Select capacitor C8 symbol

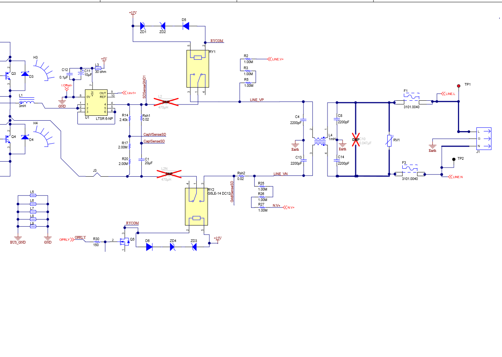pyautogui.click(x=337, y=119)
